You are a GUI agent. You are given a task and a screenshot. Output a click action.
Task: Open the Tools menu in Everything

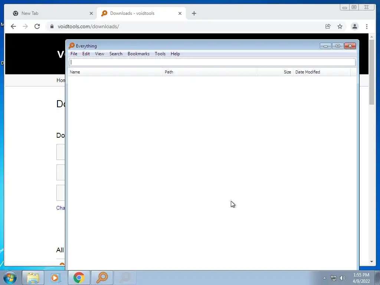pyautogui.click(x=160, y=54)
